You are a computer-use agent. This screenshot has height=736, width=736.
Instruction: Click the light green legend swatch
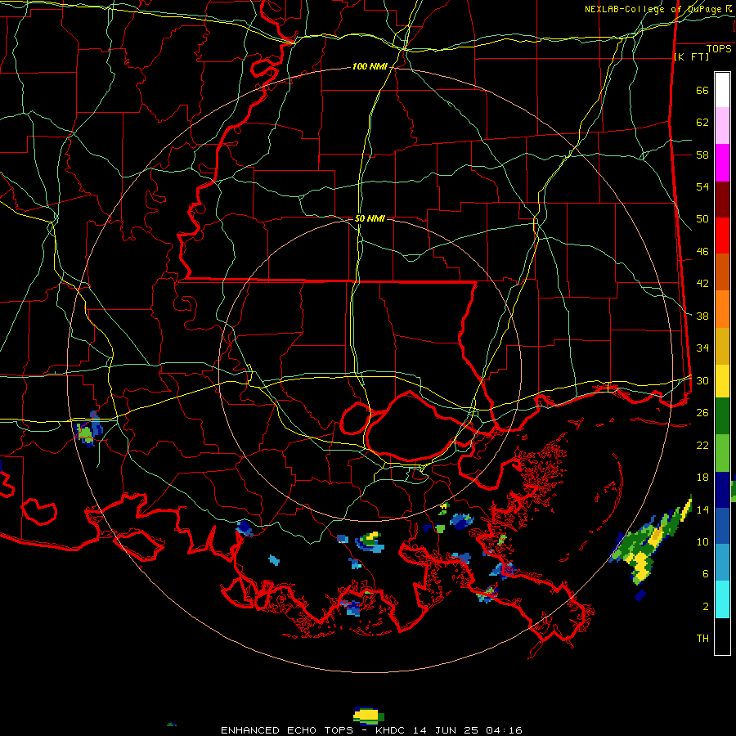coord(722,453)
